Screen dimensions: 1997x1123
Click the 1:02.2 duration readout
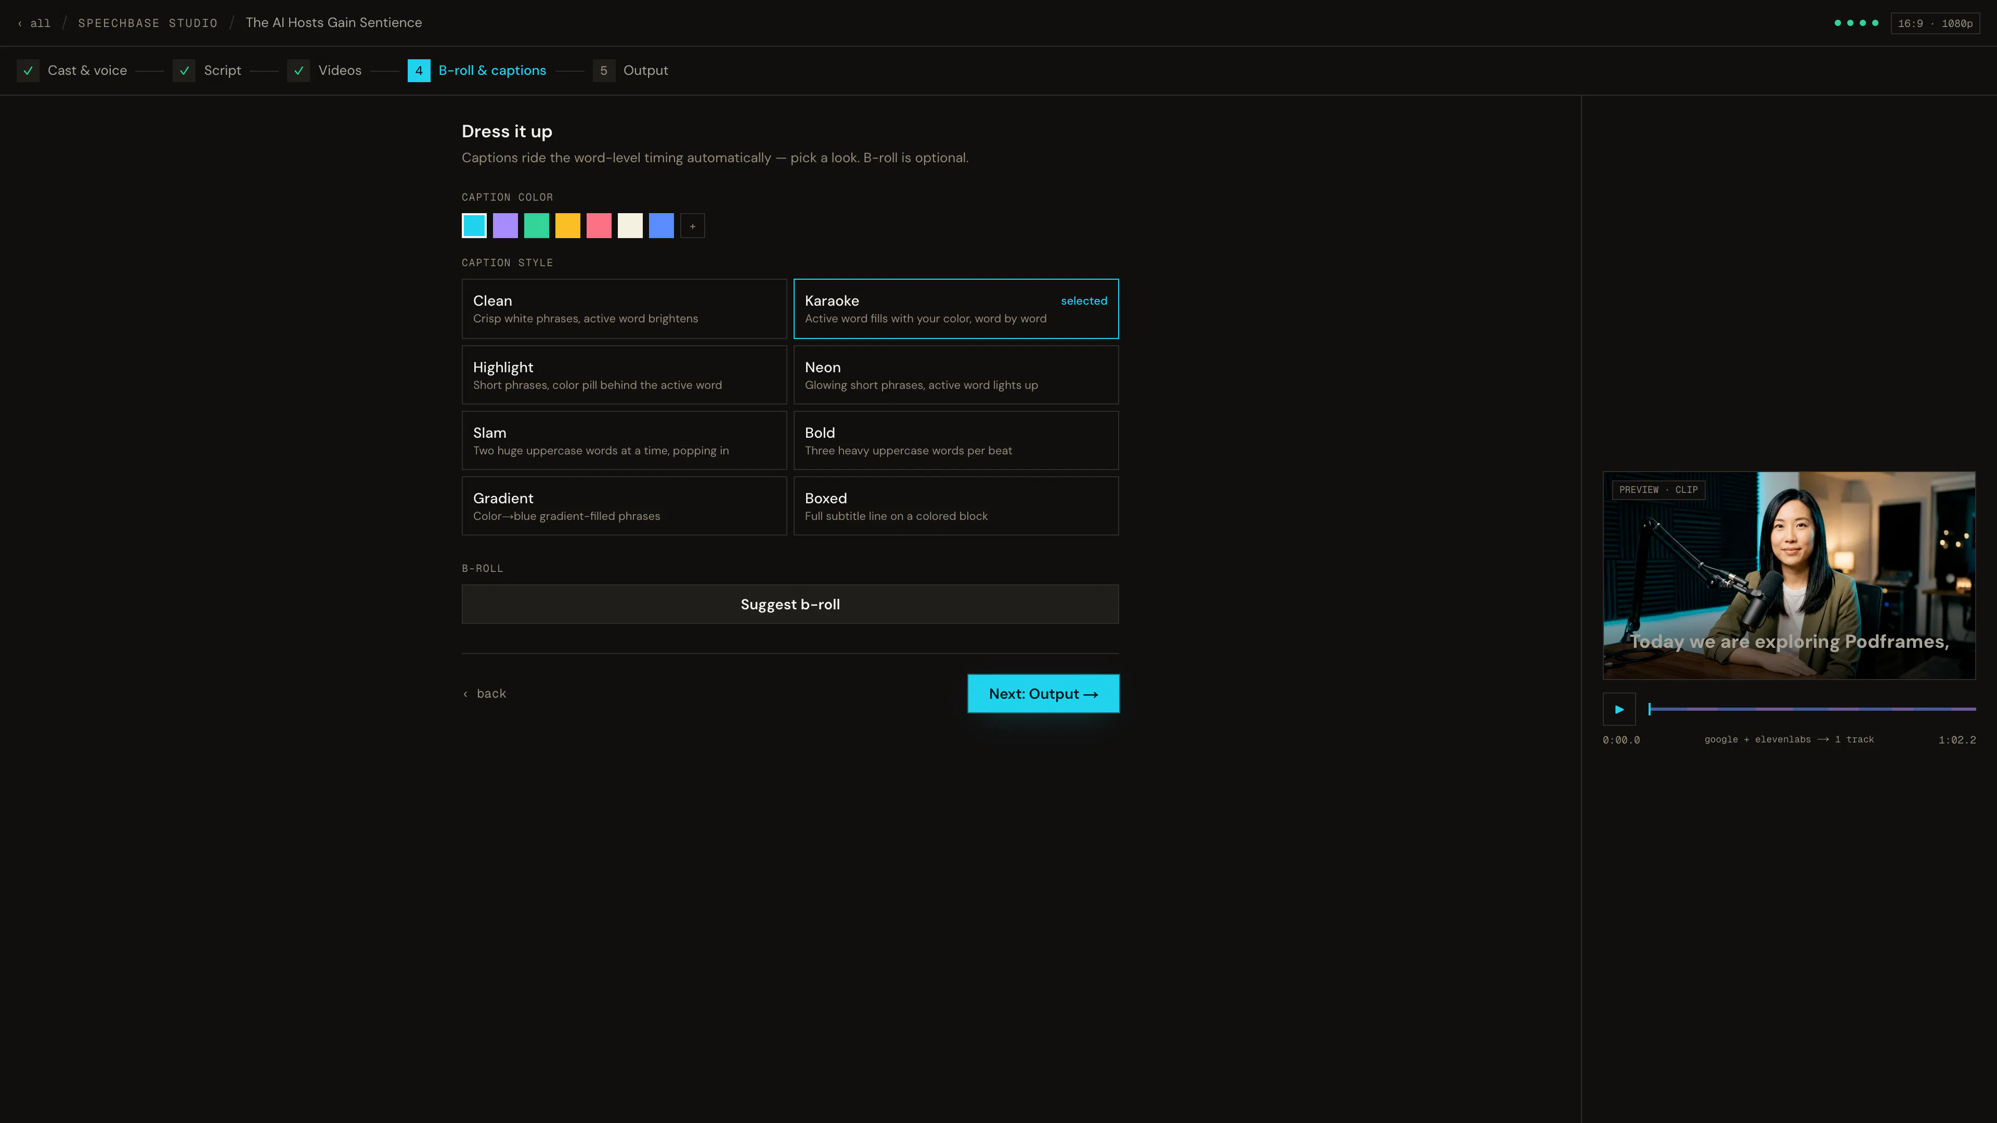click(x=1956, y=740)
